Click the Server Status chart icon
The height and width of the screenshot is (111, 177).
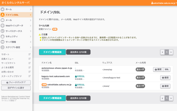click(3, 31)
